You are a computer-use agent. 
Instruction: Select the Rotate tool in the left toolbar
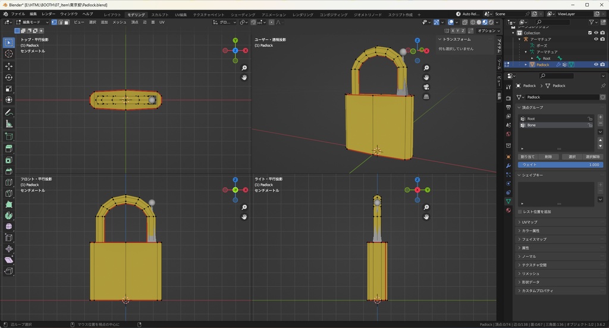9,77
